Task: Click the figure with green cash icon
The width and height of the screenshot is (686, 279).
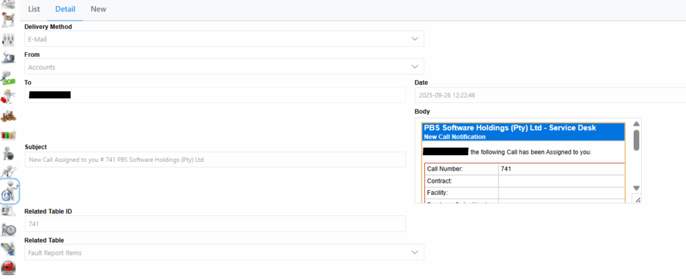Action: point(9,78)
